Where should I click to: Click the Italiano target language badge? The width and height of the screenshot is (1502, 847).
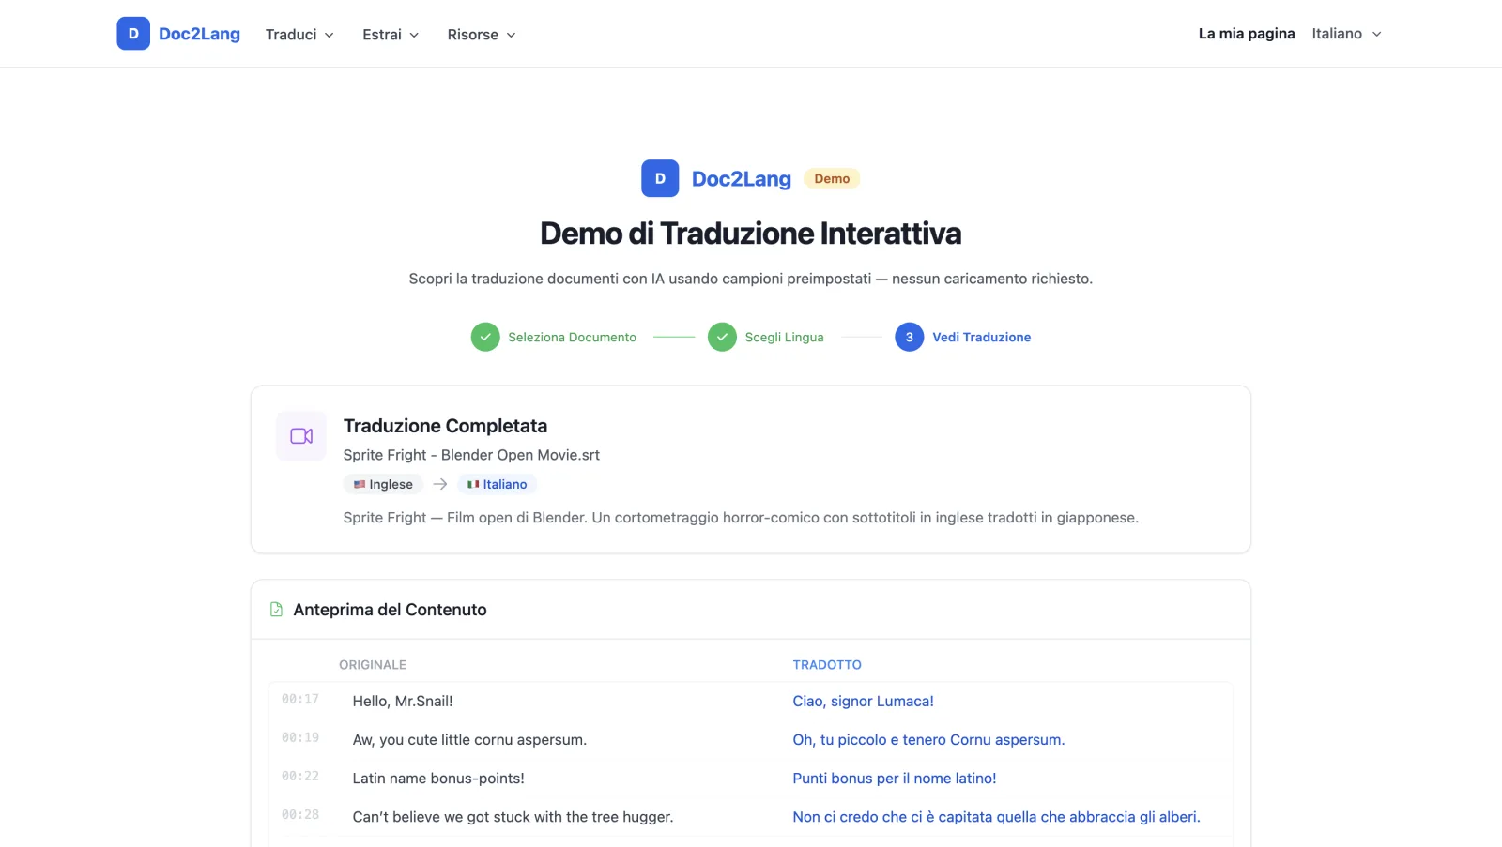click(497, 484)
